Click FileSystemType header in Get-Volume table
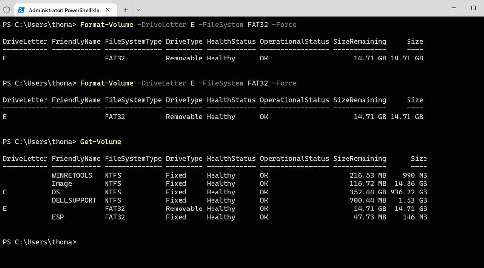The height and width of the screenshot is (268, 484). point(133,159)
